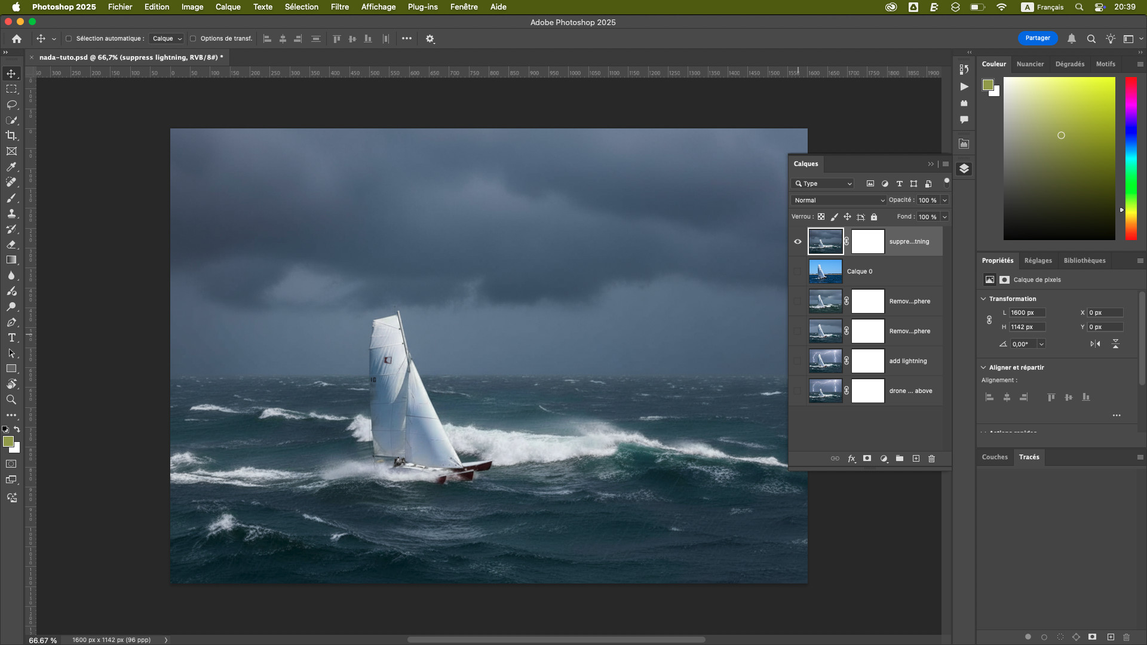Open the Calque menu in menu bar
Screen dimensions: 1147x645
point(228,7)
